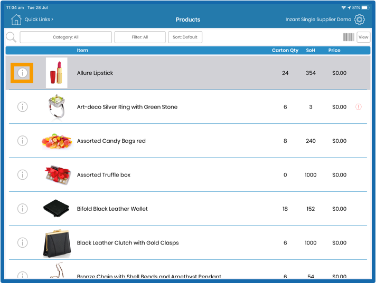This screenshot has height=283, width=376.
Task: Open info for Art-deco Silver Ring
Action: (22, 106)
